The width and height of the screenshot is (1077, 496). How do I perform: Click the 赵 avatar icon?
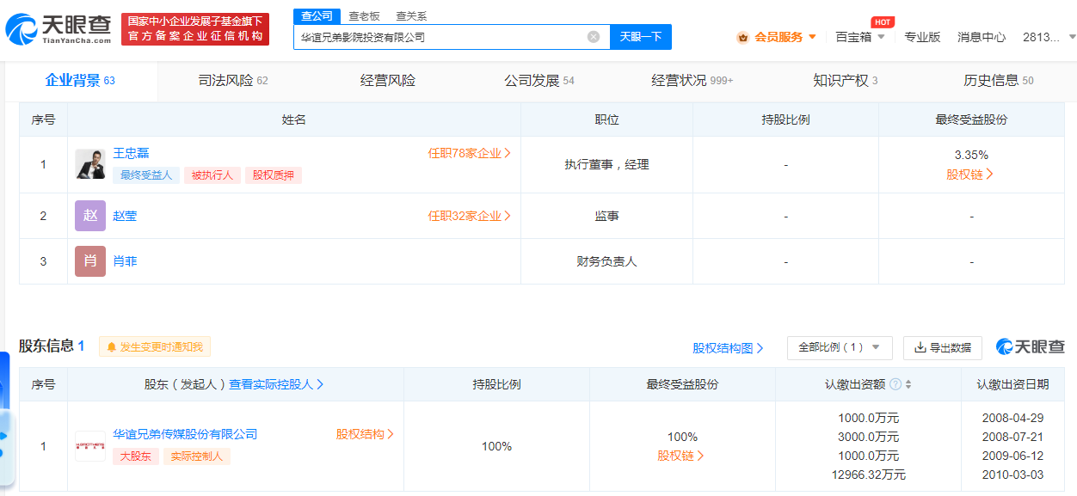(90, 216)
